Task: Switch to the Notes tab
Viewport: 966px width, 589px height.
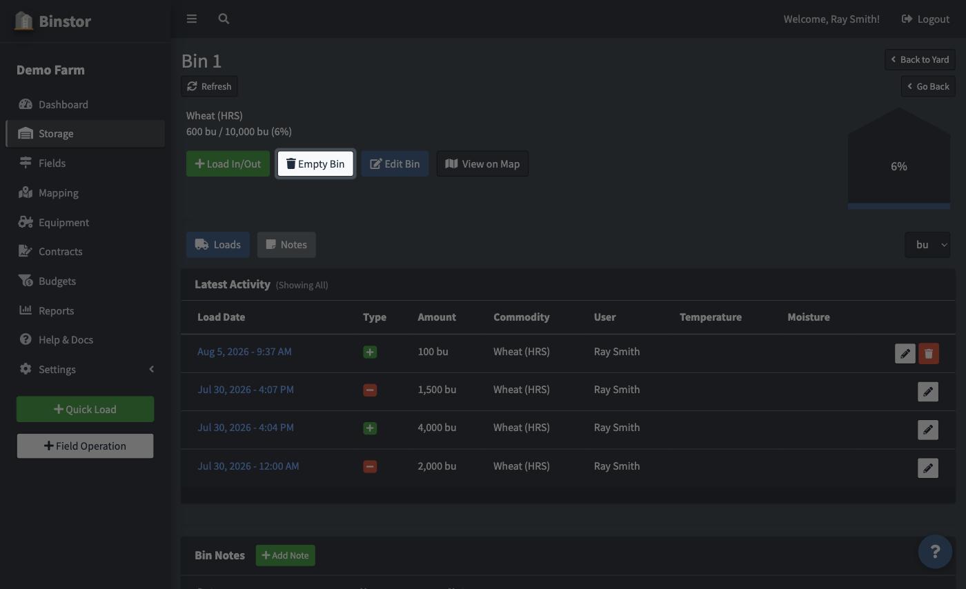Action: coord(286,245)
